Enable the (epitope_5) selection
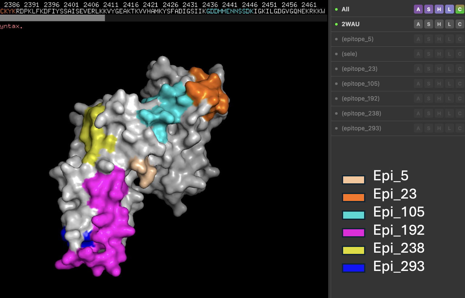This screenshot has height=298, width=465. click(357, 39)
